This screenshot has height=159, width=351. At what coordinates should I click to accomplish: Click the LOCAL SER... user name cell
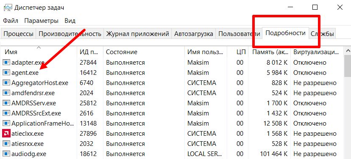tap(205, 154)
